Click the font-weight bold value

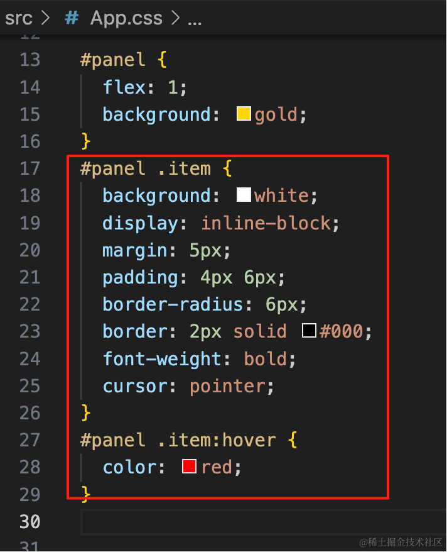pos(266,359)
